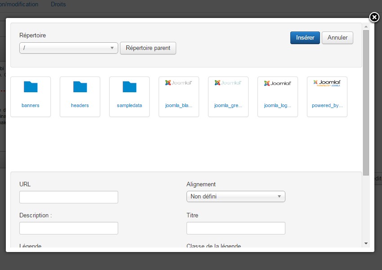This screenshot has height=270, width=382.
Task: Click the sampledata folder name link
Action: point(129,105)
